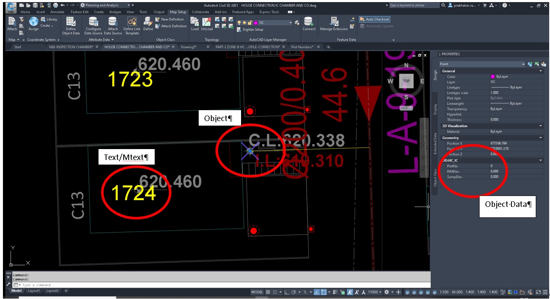Click the command line customize wrench icon
The height and width of the screenshot is (299, 550).
[x=8, y=284]
